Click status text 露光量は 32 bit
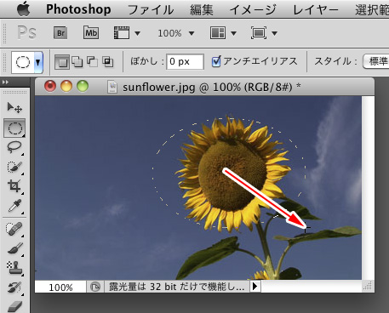Viewport: 389px width, 313px height. (177, 287)
